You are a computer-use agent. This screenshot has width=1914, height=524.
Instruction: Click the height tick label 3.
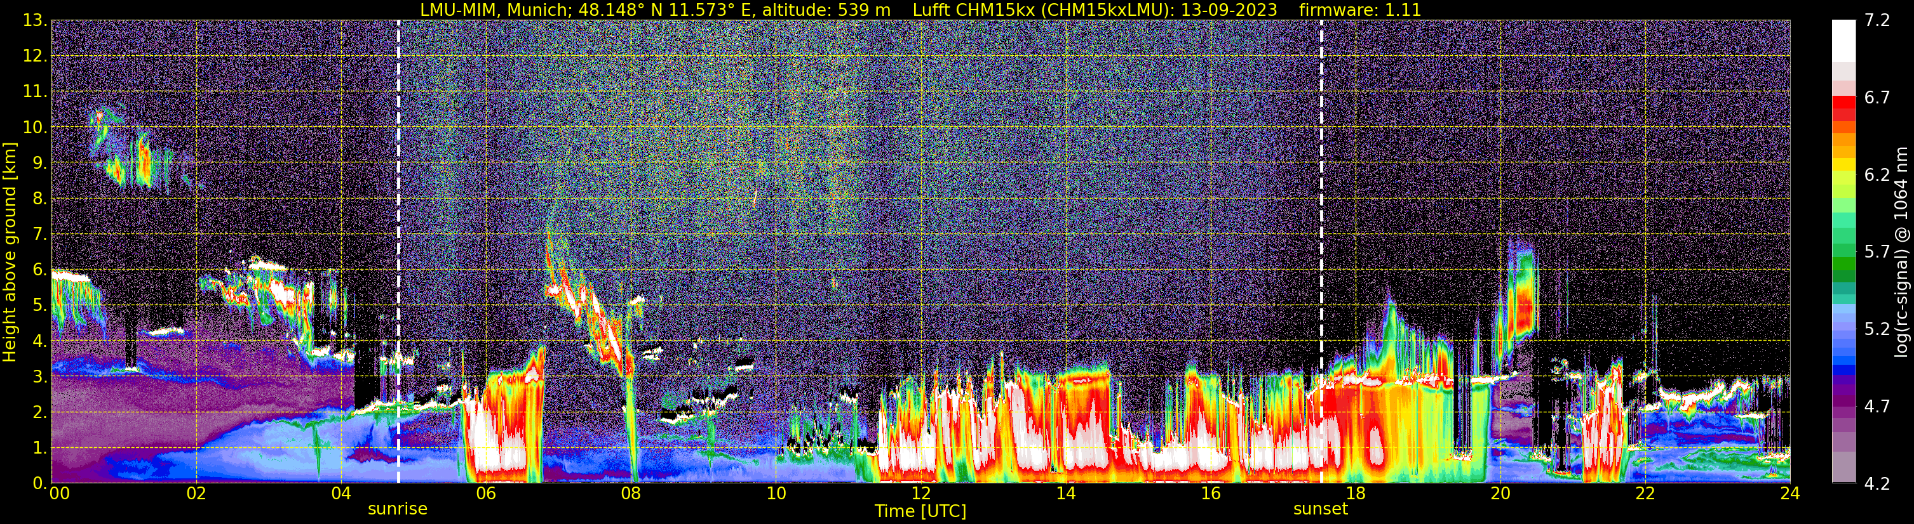pyautogui.click(x=39, y=376)
